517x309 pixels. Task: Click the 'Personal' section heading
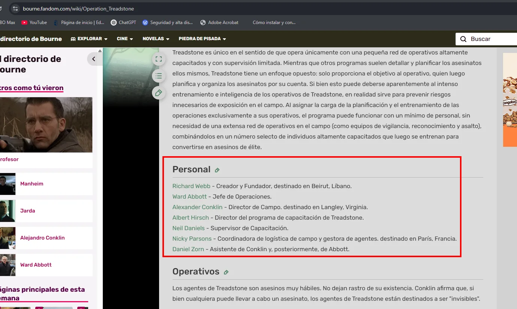191,169
